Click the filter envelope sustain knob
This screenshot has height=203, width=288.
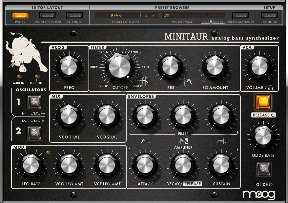pos(221,116)
